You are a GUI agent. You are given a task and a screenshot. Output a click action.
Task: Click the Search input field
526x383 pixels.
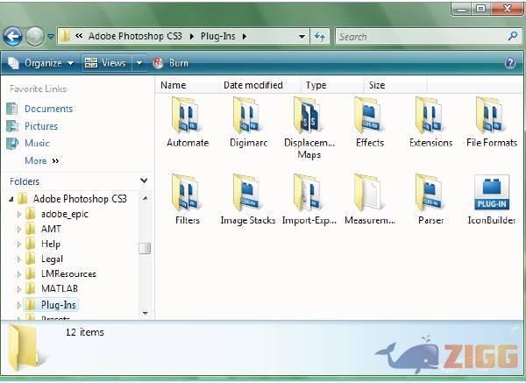[421, 36]
